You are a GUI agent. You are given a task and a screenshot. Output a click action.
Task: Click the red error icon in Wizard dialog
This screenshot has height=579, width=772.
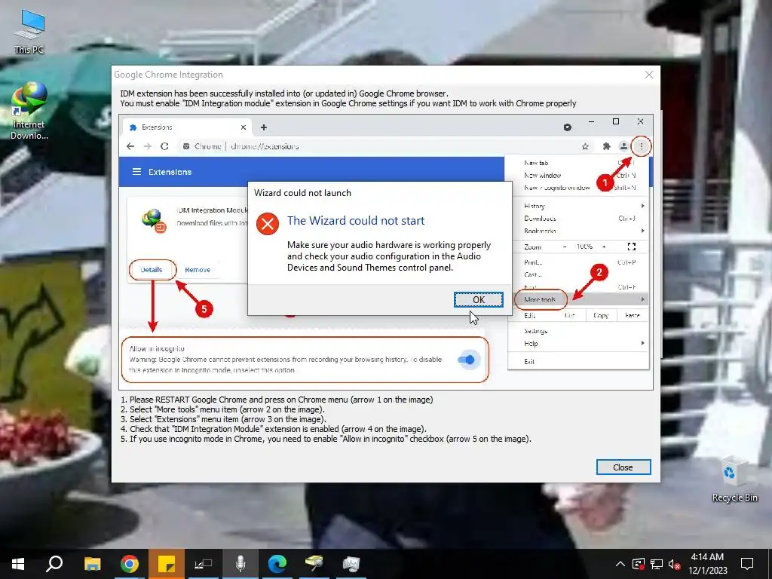(x=268, y=223)
